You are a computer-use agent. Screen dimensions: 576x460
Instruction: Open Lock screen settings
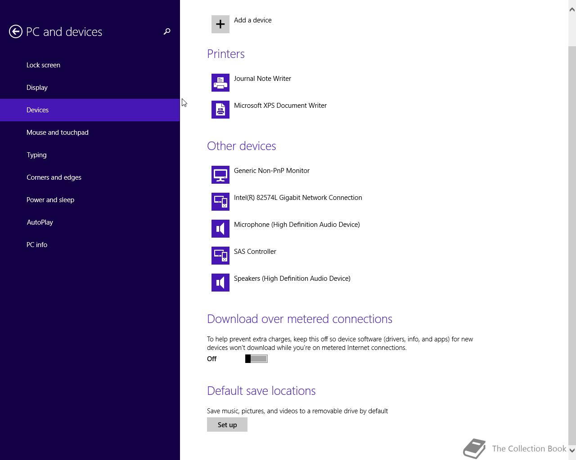tap(90, 65)
